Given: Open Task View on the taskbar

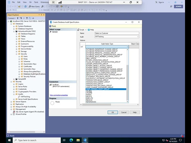Looking at the screenshot, I should tap(64, 140).
